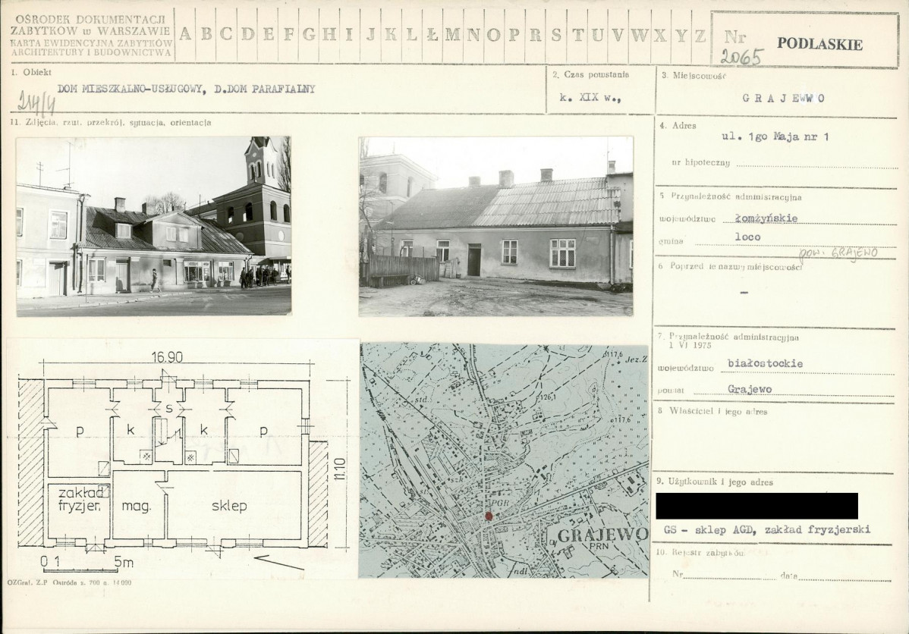Screen dimensions: 909x634
Task: Click the 'sklep' room in the floor plan
Action: coord(228,506)
